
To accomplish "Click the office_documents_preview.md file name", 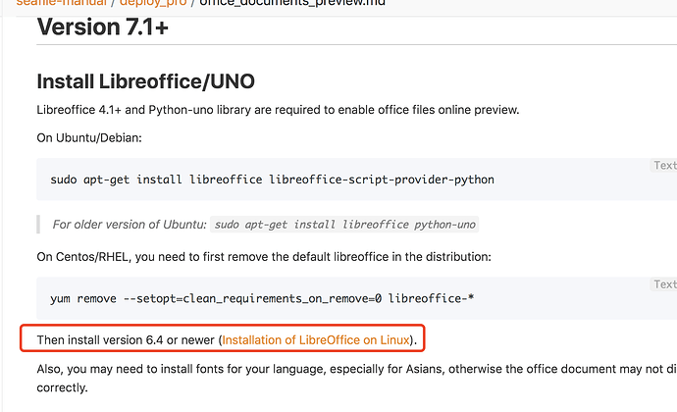I will click(292, 3).
